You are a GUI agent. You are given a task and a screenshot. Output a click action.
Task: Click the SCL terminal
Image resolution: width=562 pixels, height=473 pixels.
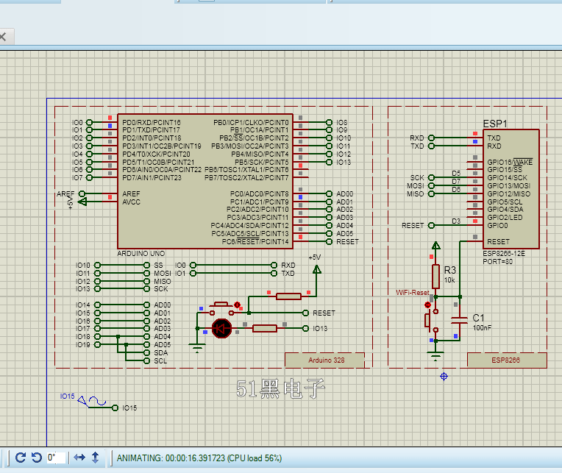(x=146, y=361)
